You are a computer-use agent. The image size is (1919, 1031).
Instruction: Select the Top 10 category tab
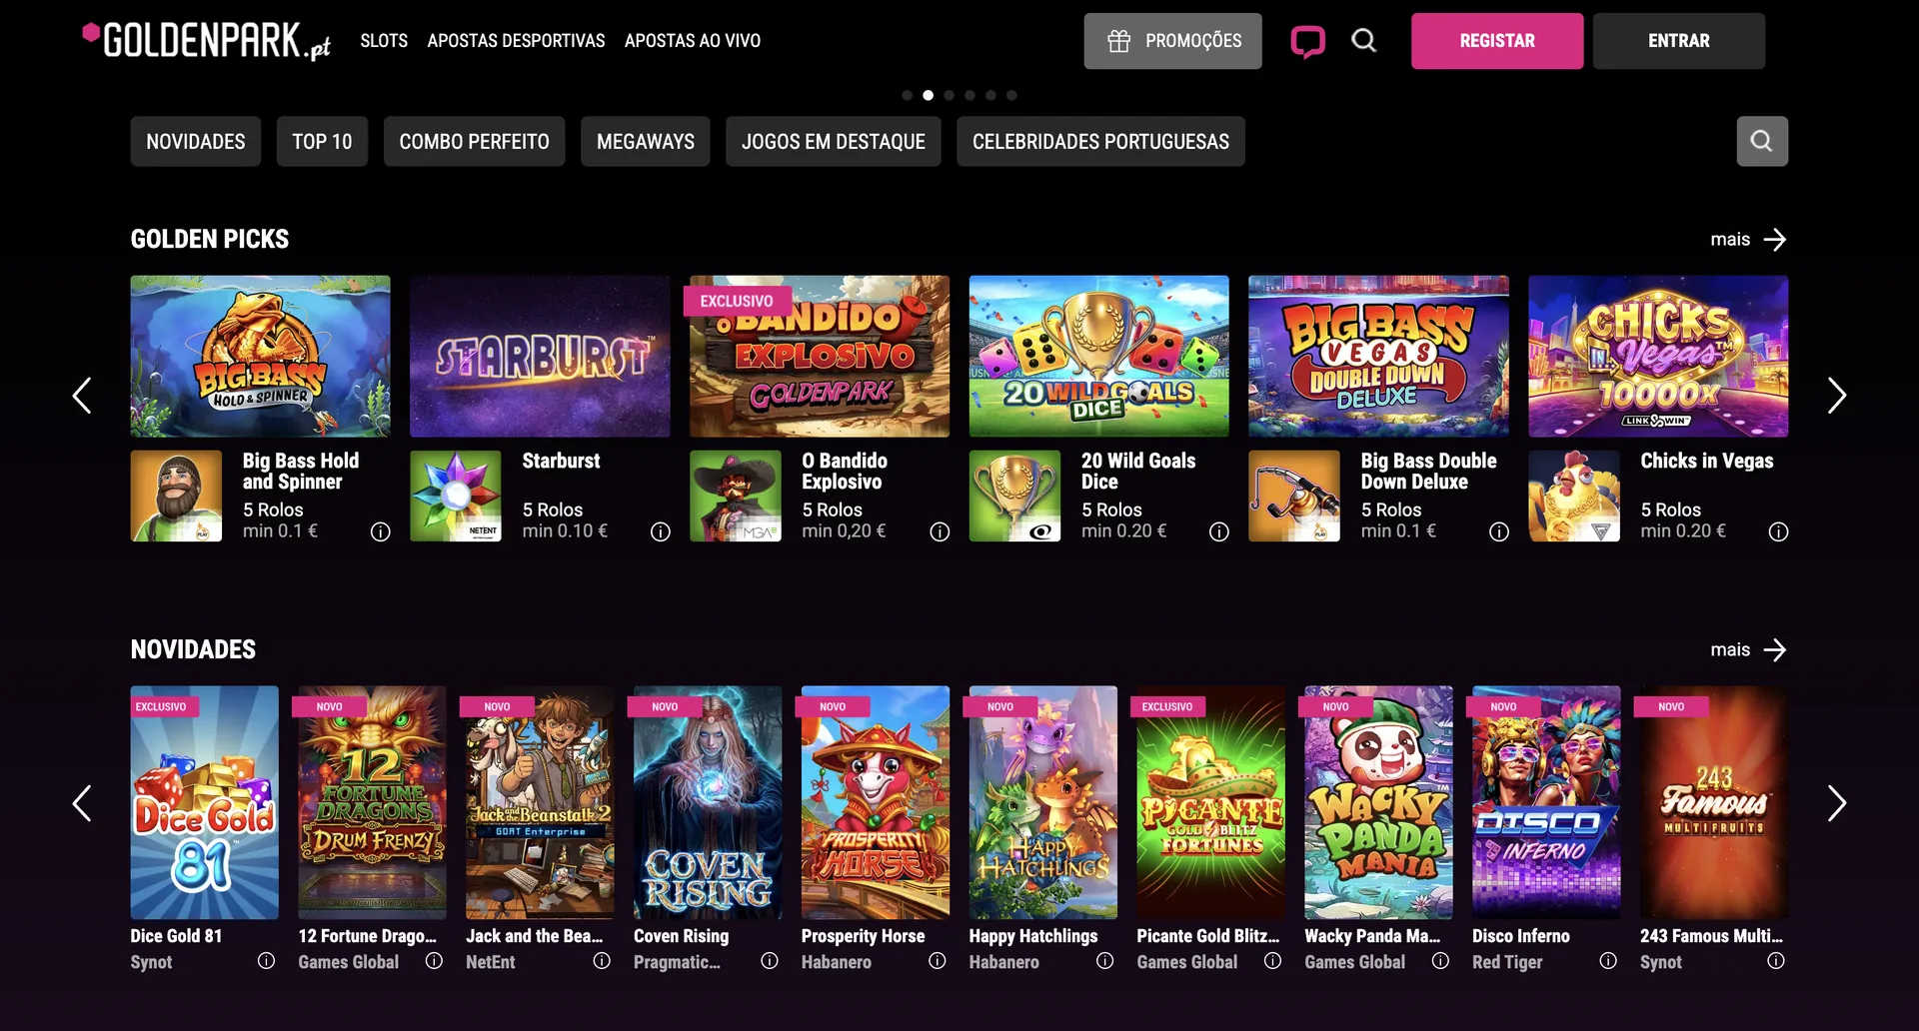pyautogui.click(x=322, y=141)
